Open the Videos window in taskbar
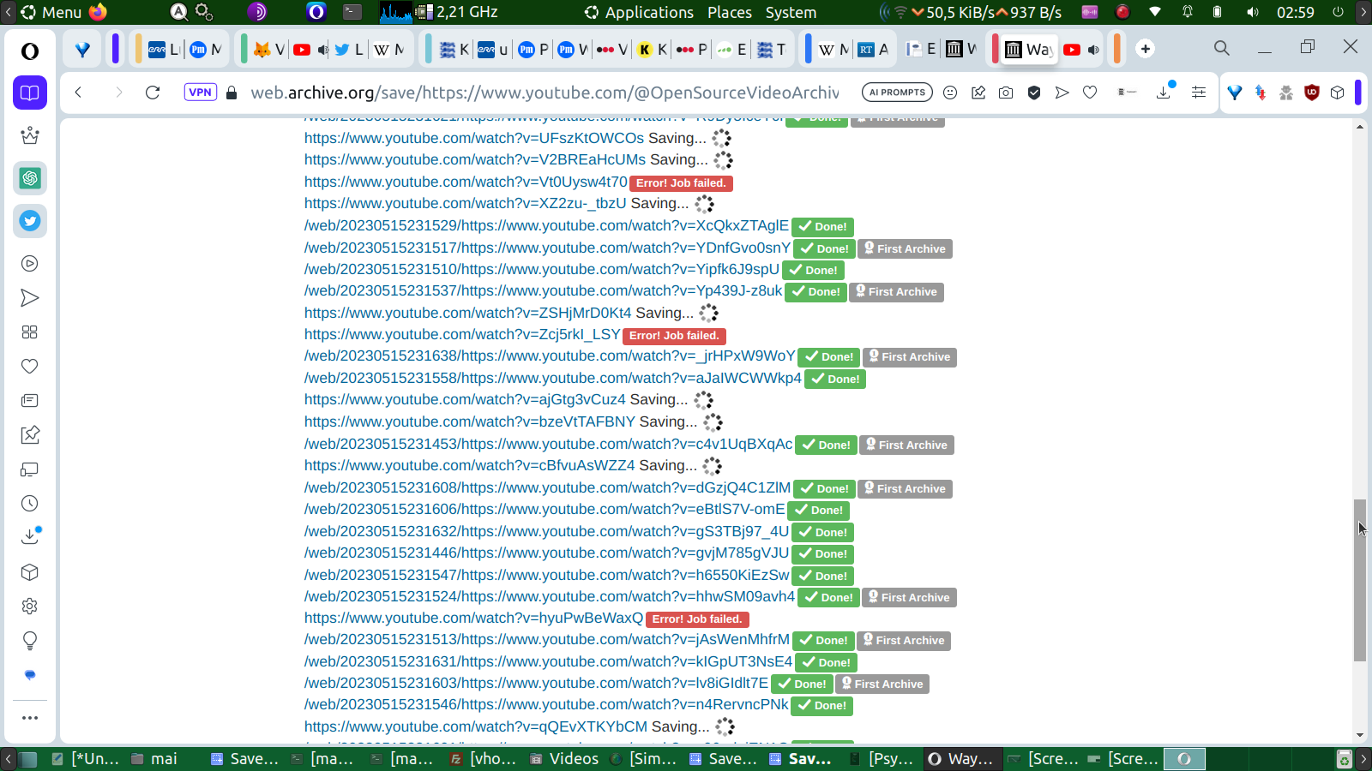This screenshot has height=771, width=1372. click(x=564, y=759)
